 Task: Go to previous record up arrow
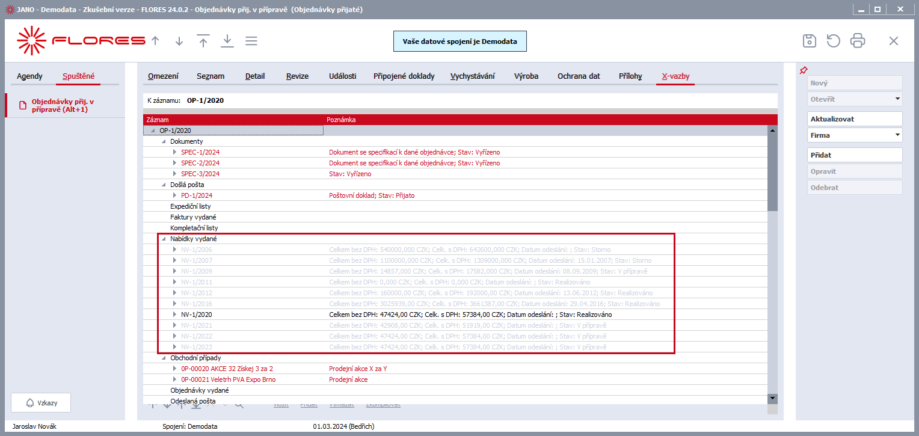(155, 41)
